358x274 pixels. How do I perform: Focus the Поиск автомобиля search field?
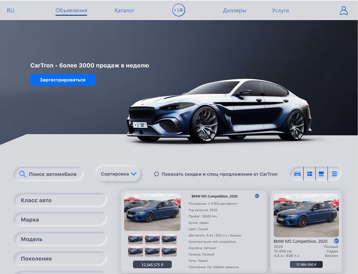pyautogui.click(x=49, y=174)
